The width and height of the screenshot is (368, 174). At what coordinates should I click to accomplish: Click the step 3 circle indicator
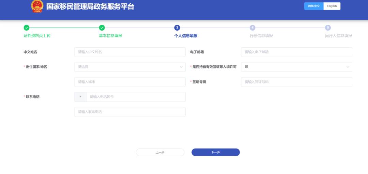177,28
